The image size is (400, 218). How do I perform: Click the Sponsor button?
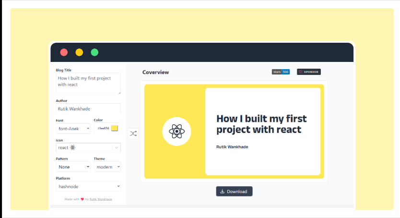pyautogui.click(x=309, y=72)
